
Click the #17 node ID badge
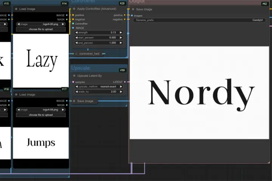tap(64, 89)
